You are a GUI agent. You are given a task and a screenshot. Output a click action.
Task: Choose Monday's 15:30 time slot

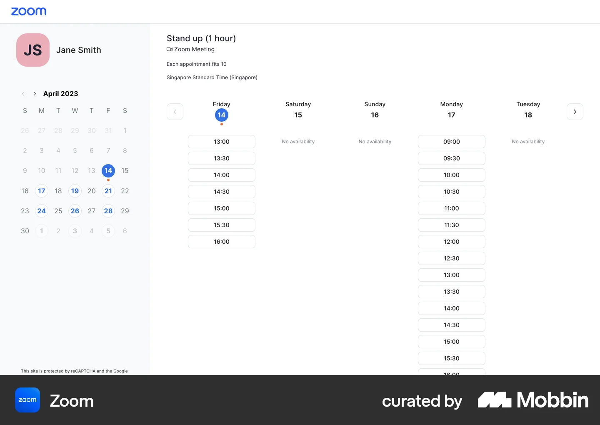452,358
